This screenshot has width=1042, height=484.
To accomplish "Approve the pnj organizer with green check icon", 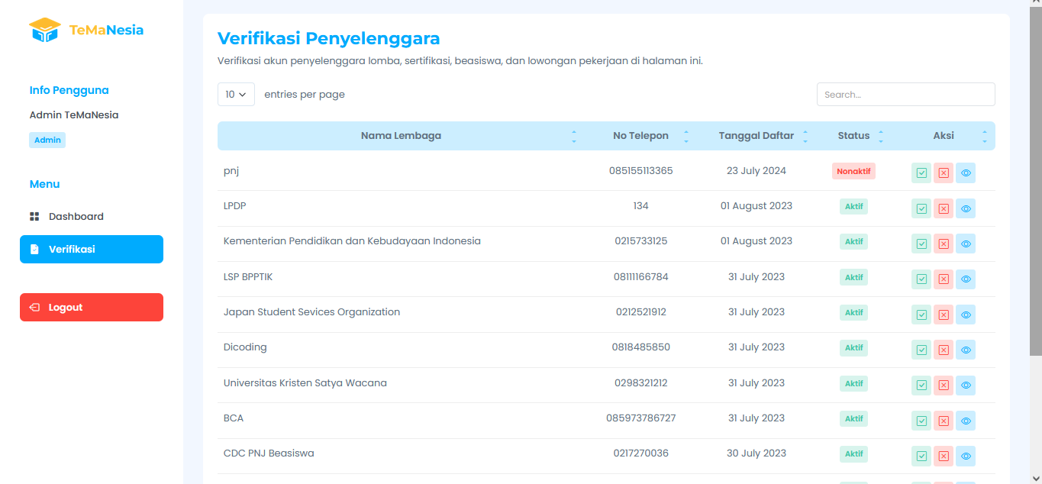I will (921, 173).
